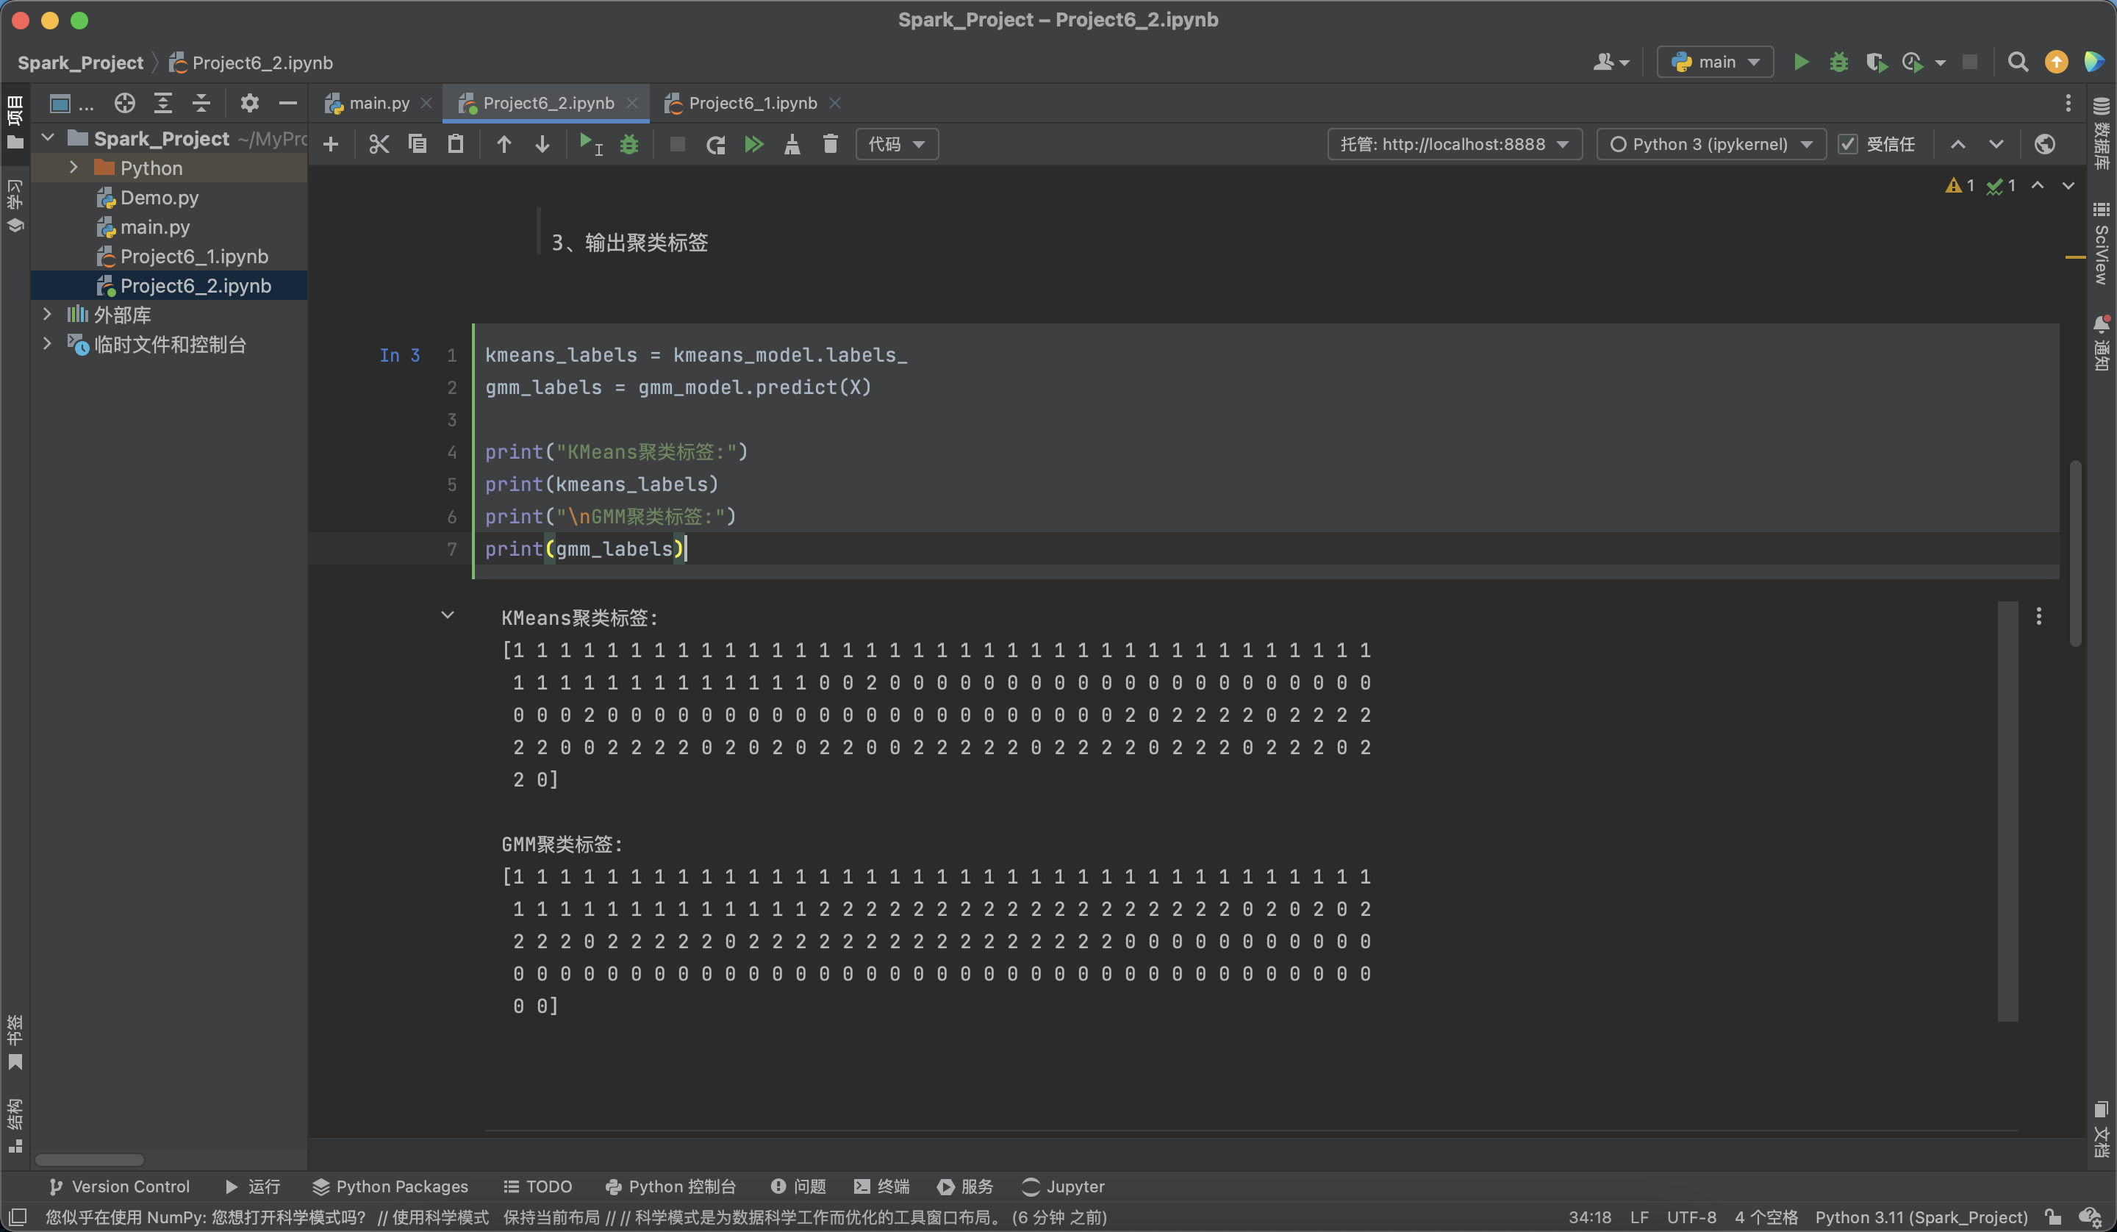Open output options three-dot menu

(x=2039, y=616)
